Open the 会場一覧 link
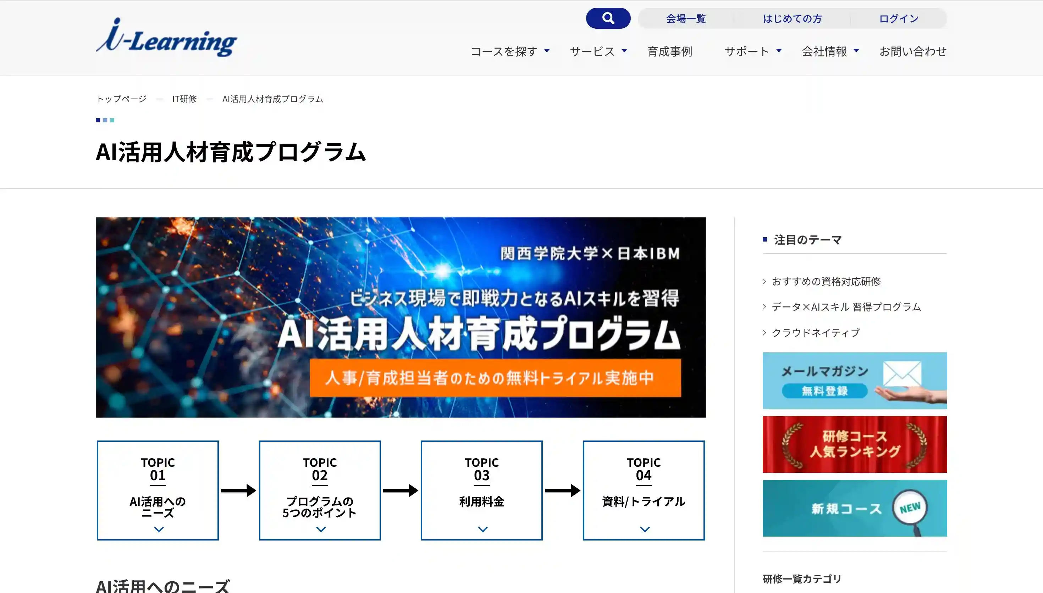1043x593 pixels. (x=686, y=19)
